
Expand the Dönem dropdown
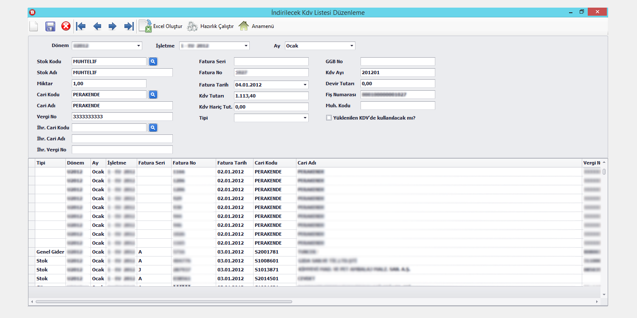[x=138, y=46]
